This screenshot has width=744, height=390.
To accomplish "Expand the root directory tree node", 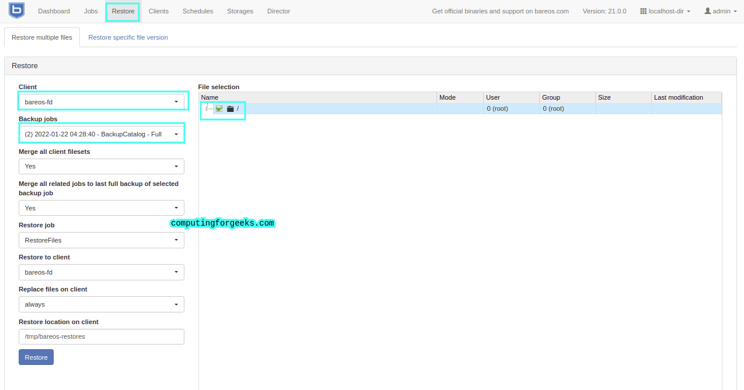I will [x=207, y=108].
